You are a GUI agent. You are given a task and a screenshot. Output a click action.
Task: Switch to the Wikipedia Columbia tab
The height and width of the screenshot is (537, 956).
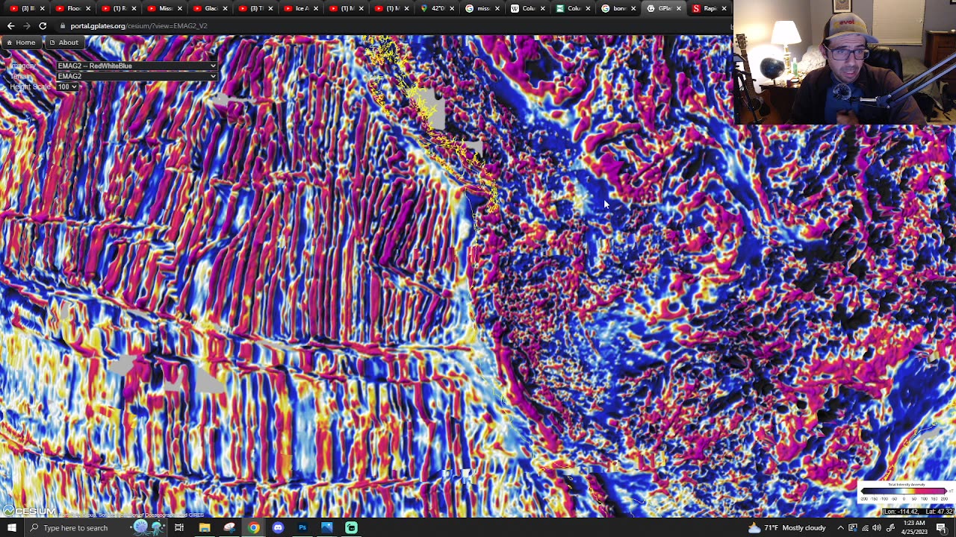pos(527,8)
